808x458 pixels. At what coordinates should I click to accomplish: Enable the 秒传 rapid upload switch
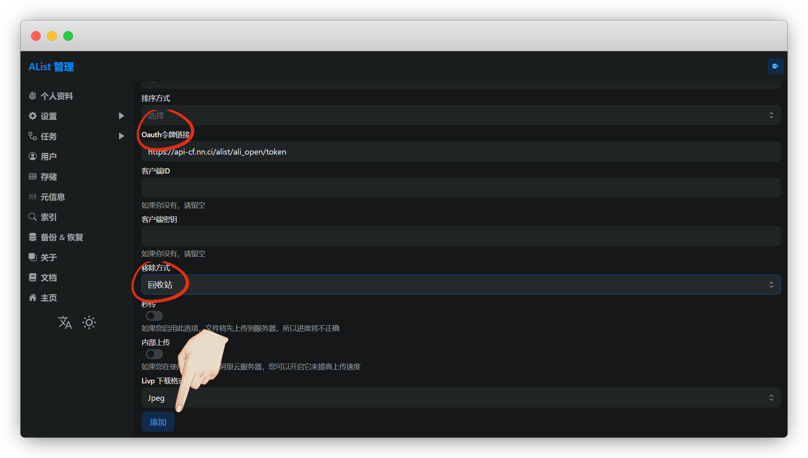click(x=154, y=316)
